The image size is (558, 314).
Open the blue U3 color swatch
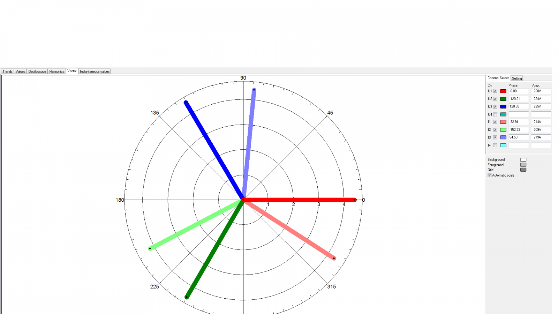[x=503, y=107]
